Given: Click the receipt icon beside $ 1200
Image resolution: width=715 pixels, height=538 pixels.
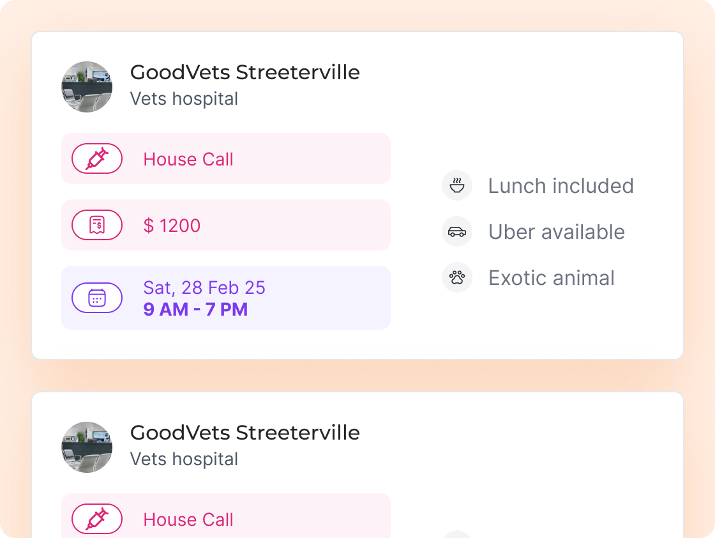Looking at the screenshot, I should tap(97, 225).
